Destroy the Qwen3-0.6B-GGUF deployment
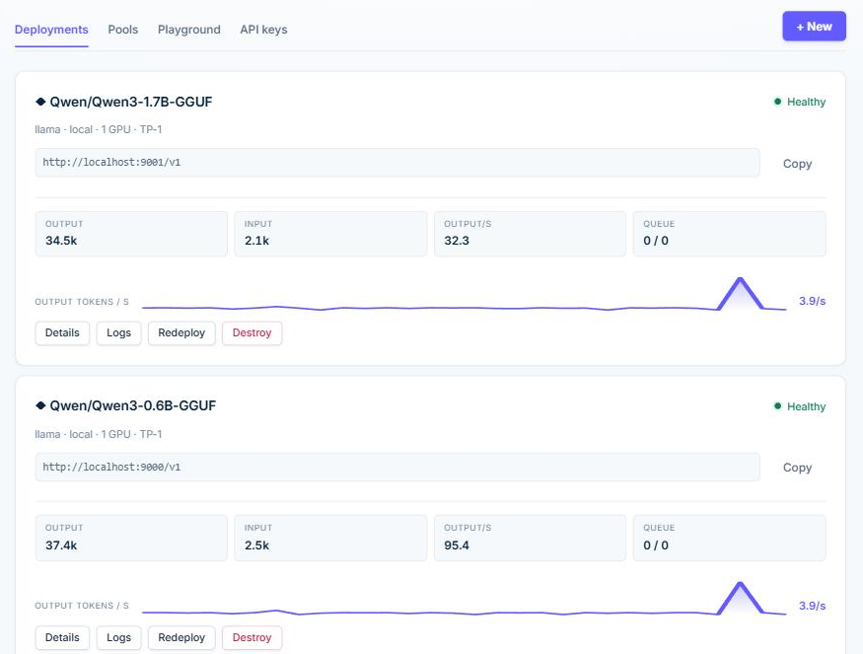Image resolution: width=863 pixels, height=654 pixels. (252, 637)
